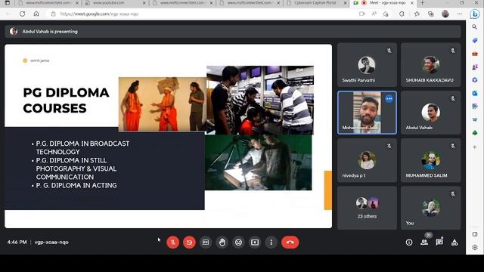Leave the call with red hang-up button
The width and height of the screenshot is (484, 272).
(290, 243)
